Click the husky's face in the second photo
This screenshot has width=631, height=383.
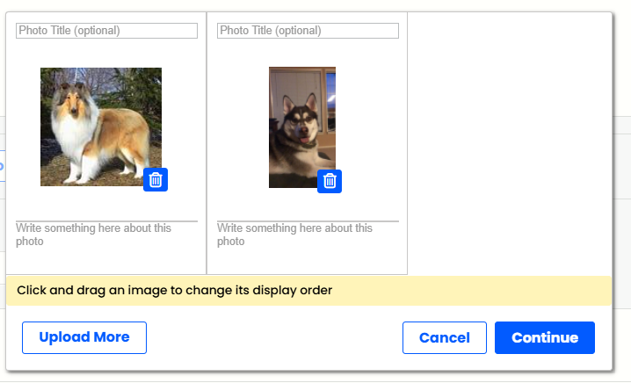pyautogui.click(x=301, y=121)
